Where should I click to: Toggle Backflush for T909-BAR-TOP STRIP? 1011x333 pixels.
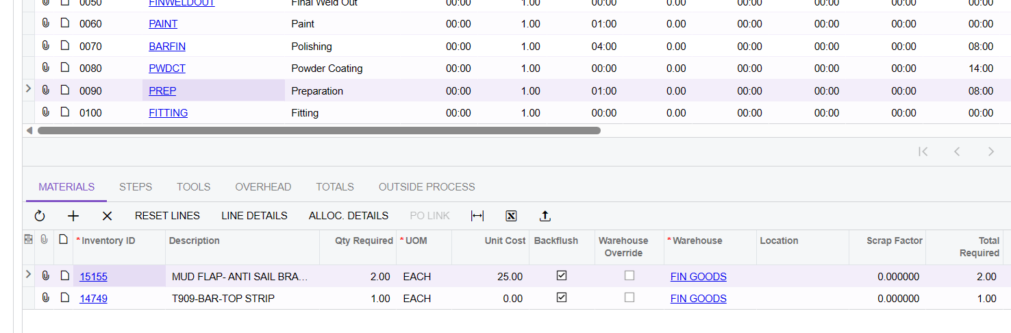pyautogui.click(x=562, y=297)
